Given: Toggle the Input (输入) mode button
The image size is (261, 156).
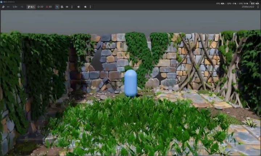Looking at the screenshot, I should click(x=31, y=7).
